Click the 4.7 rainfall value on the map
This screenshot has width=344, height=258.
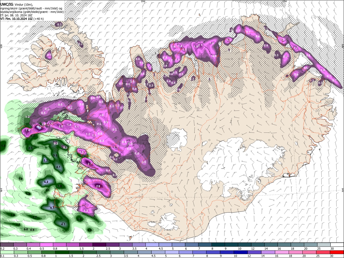point(52,208)
